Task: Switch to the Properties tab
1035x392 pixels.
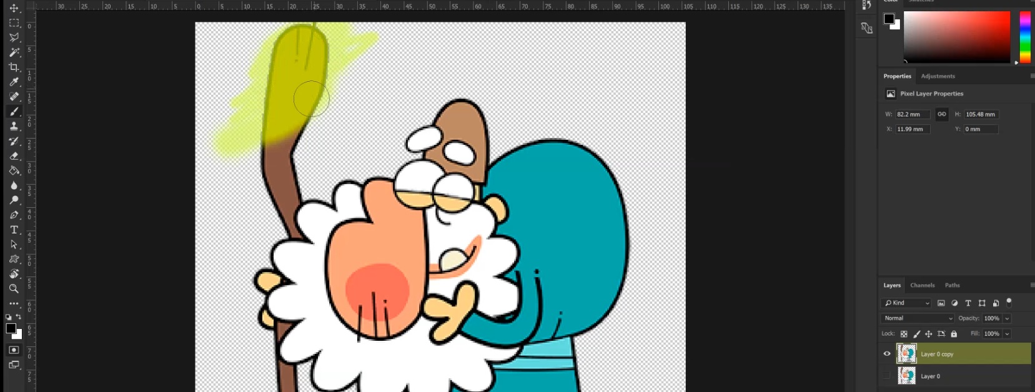Action: [x=897, y=76]
